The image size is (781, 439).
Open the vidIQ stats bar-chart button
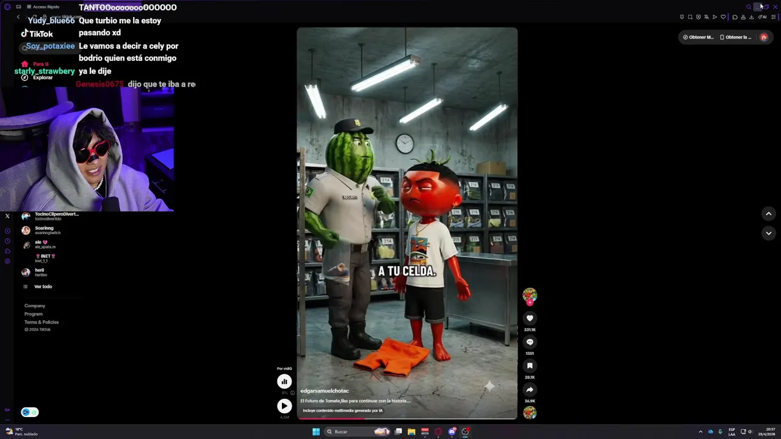point(284,382)
